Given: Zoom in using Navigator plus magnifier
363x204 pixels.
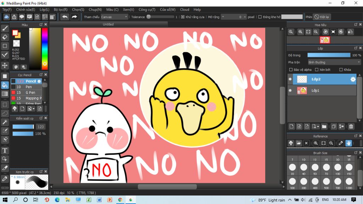Looking at the screenshot, I should (x=300, y=32).
